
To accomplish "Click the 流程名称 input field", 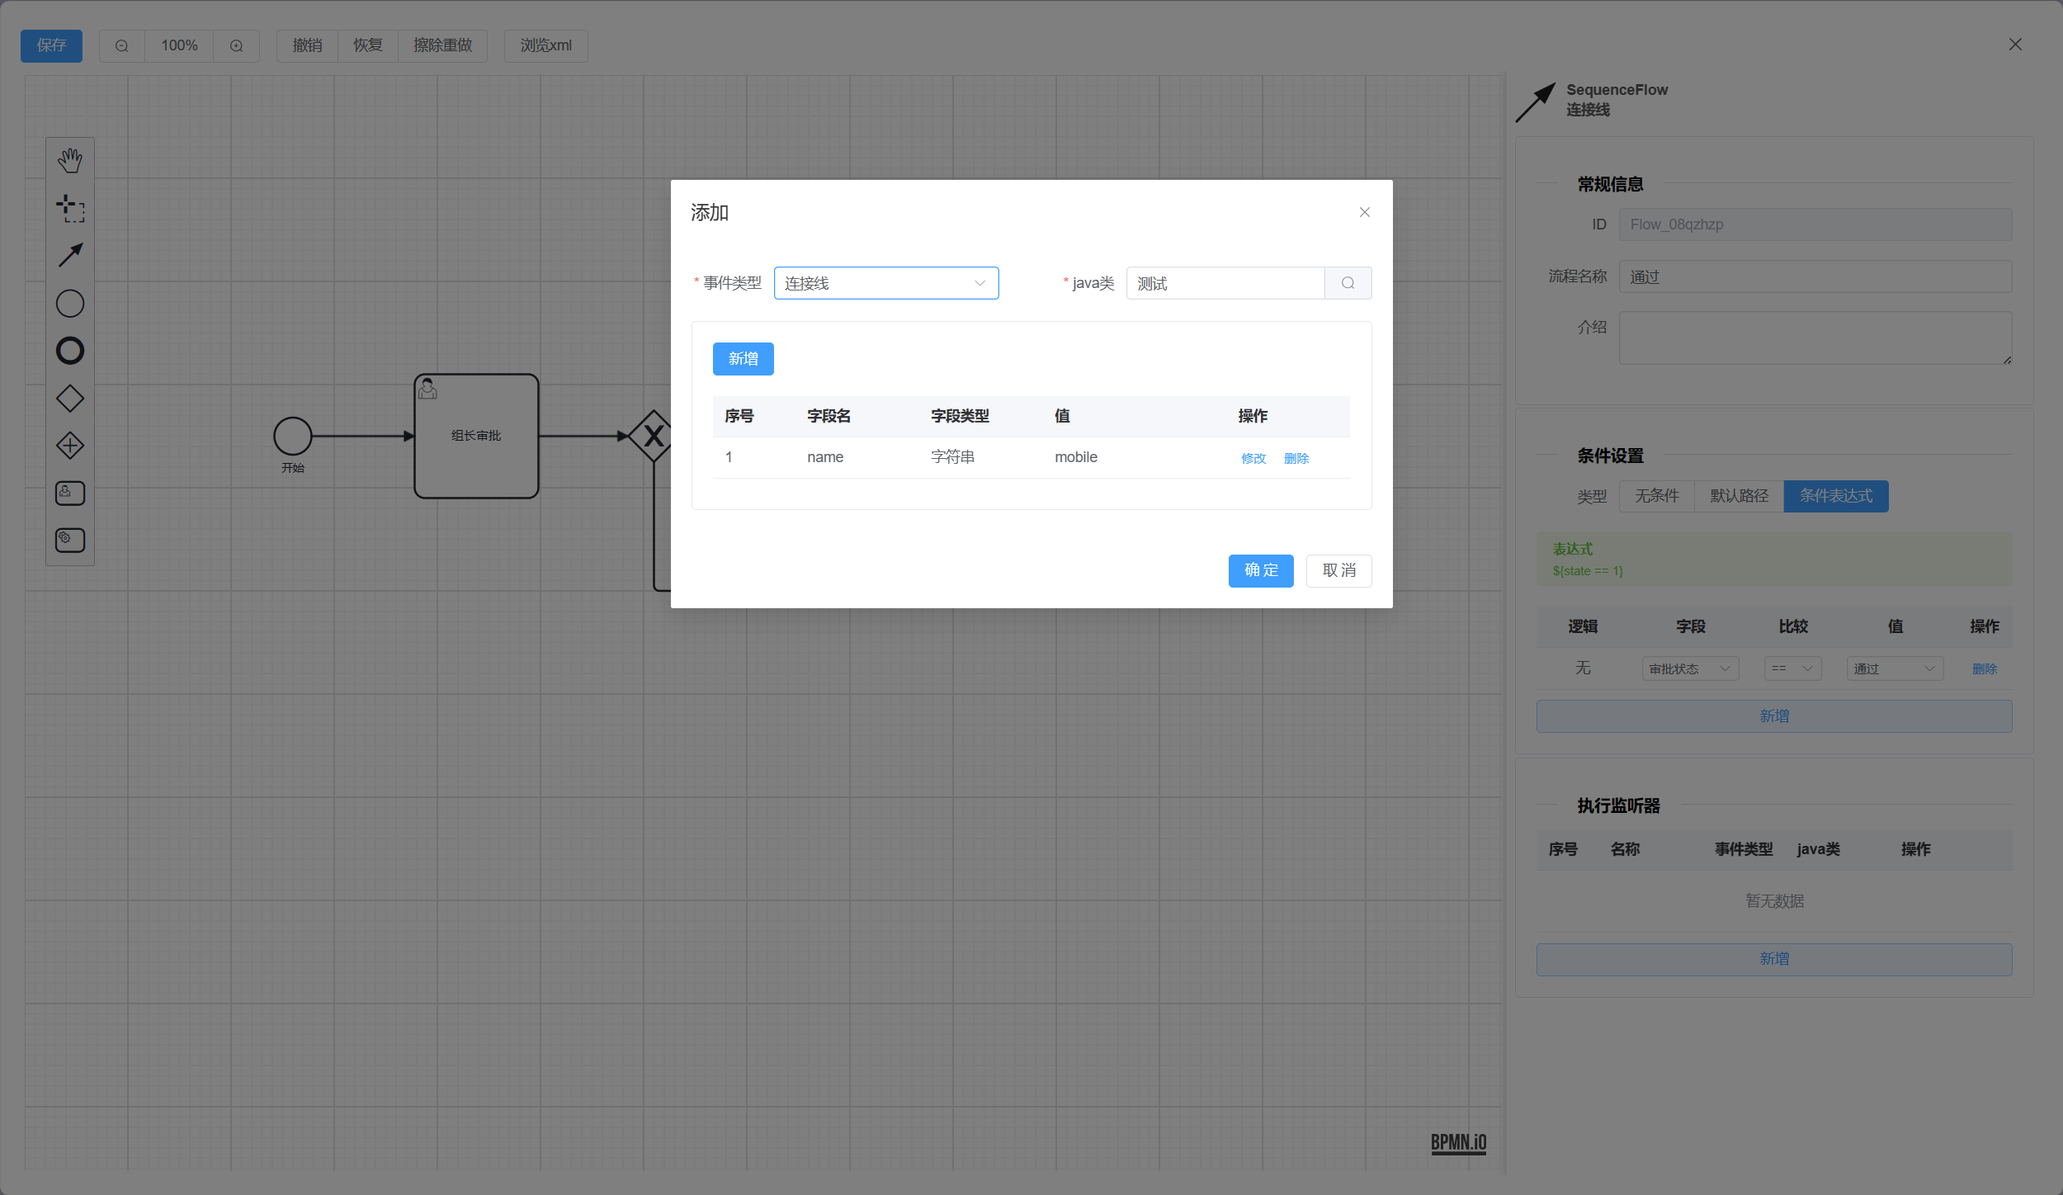I will [x=1815, y=276].
